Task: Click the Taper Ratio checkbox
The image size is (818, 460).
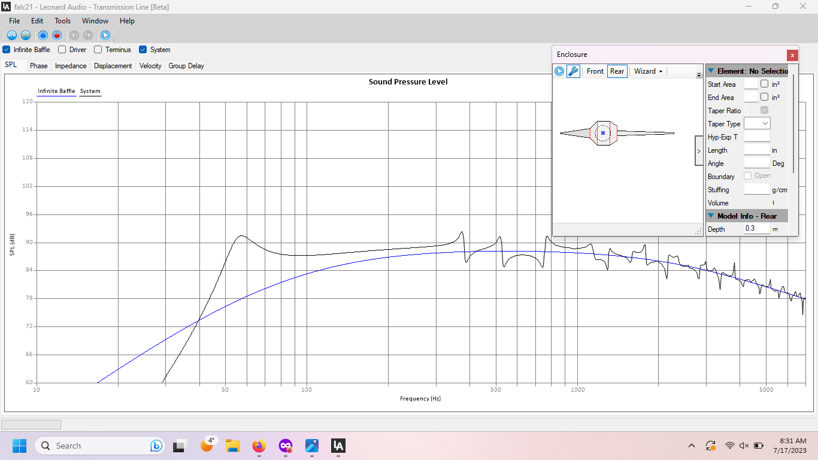Action: tap(764, 110)
